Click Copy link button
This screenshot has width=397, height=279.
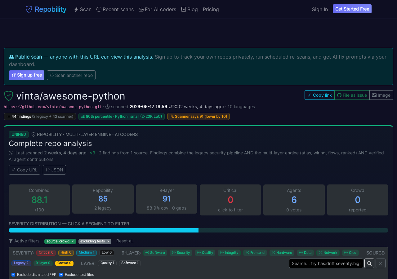319,95
